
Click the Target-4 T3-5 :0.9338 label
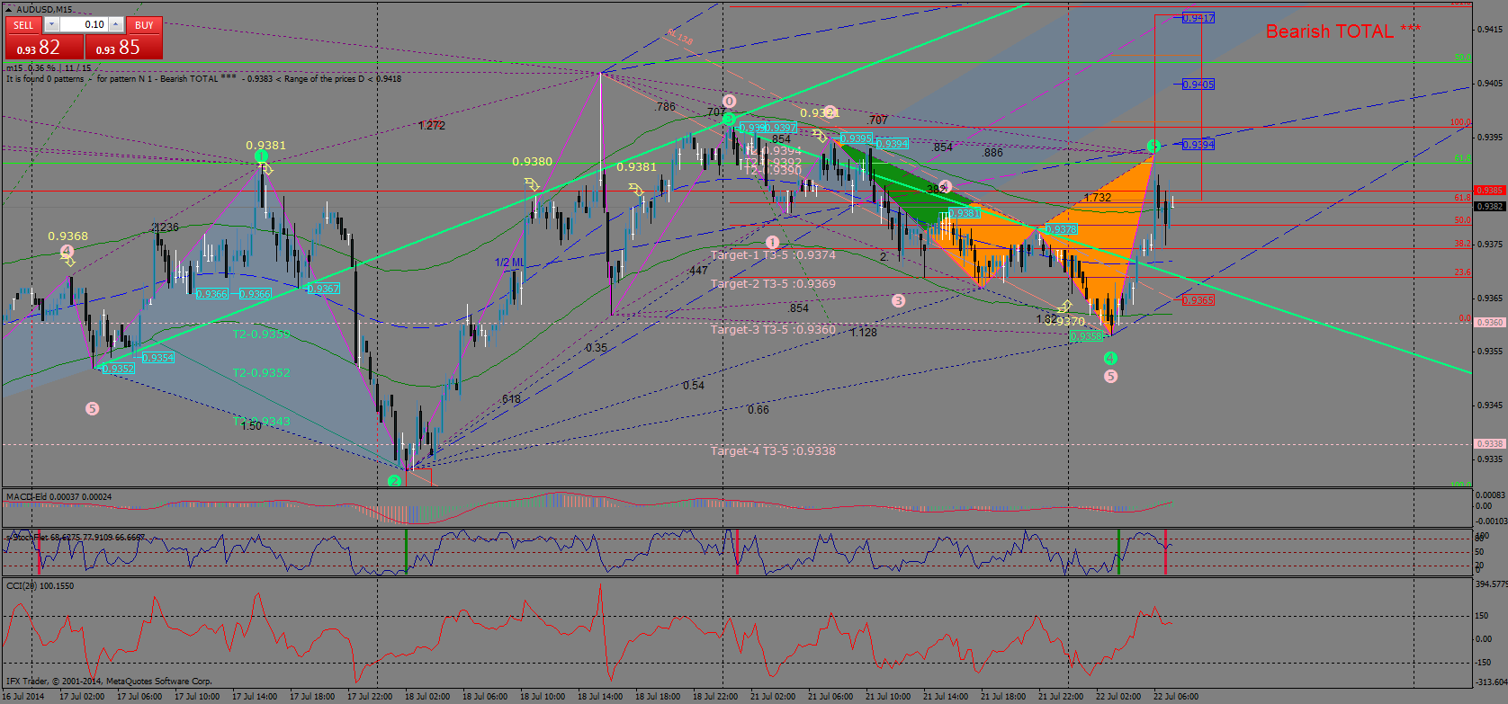773,450
